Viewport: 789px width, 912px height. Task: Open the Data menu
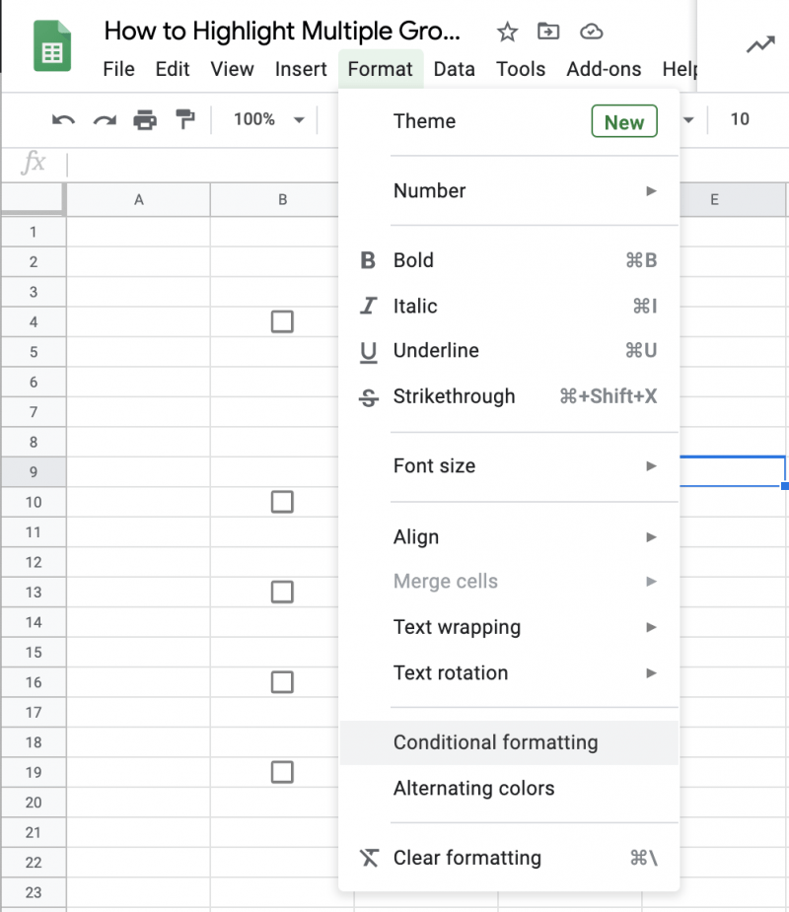click(x=455, y=69)
